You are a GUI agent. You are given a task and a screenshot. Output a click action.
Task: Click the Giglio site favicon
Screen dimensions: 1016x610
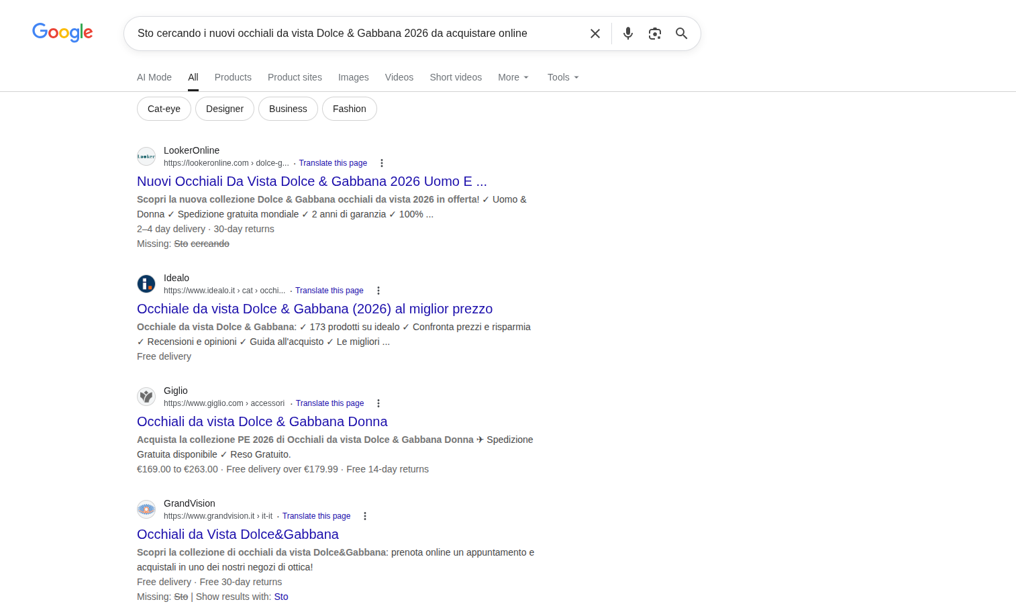(146, 397)
